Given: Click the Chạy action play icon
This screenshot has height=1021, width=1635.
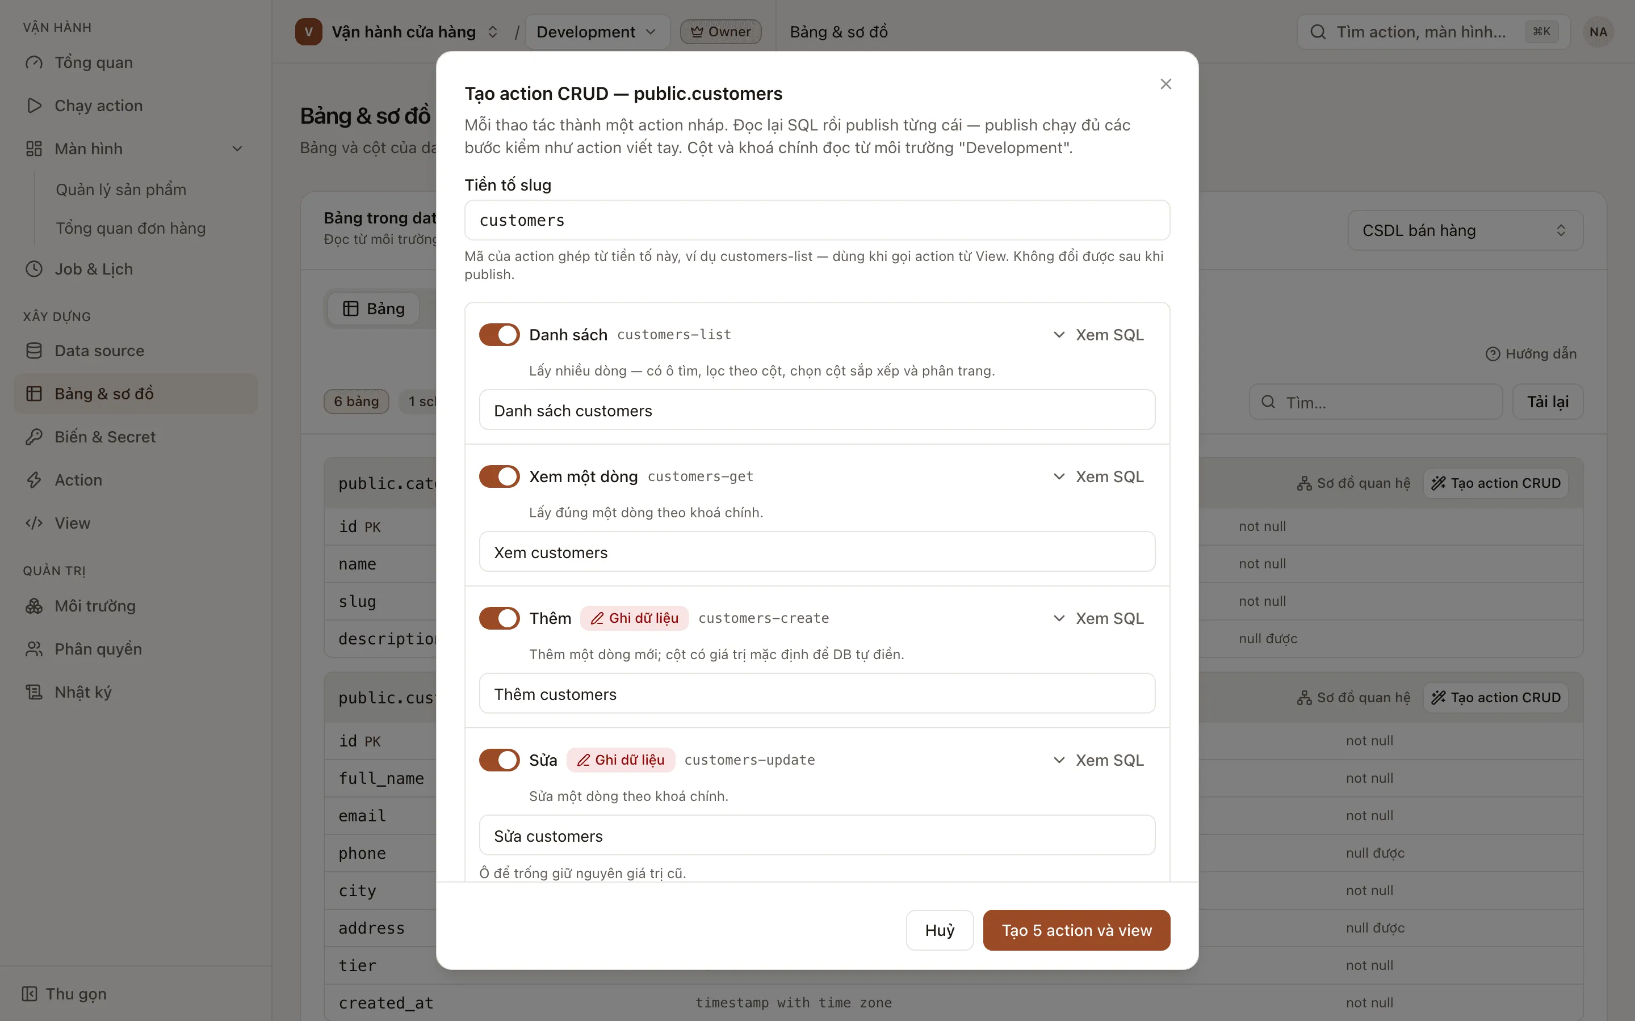Looking at the screenshot, I should pos(34,106).
